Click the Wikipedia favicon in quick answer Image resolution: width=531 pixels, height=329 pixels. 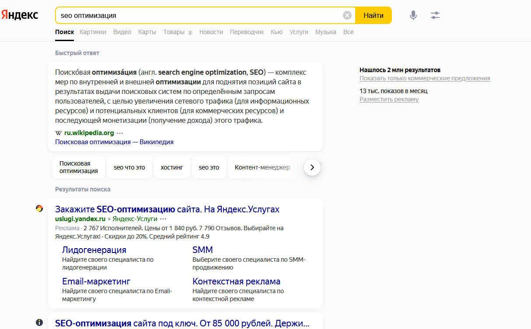pyautogui.click(x=59, y=133)
